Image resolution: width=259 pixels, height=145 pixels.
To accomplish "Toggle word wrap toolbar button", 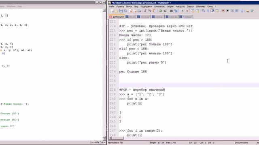I will click(x=203, y=11).
